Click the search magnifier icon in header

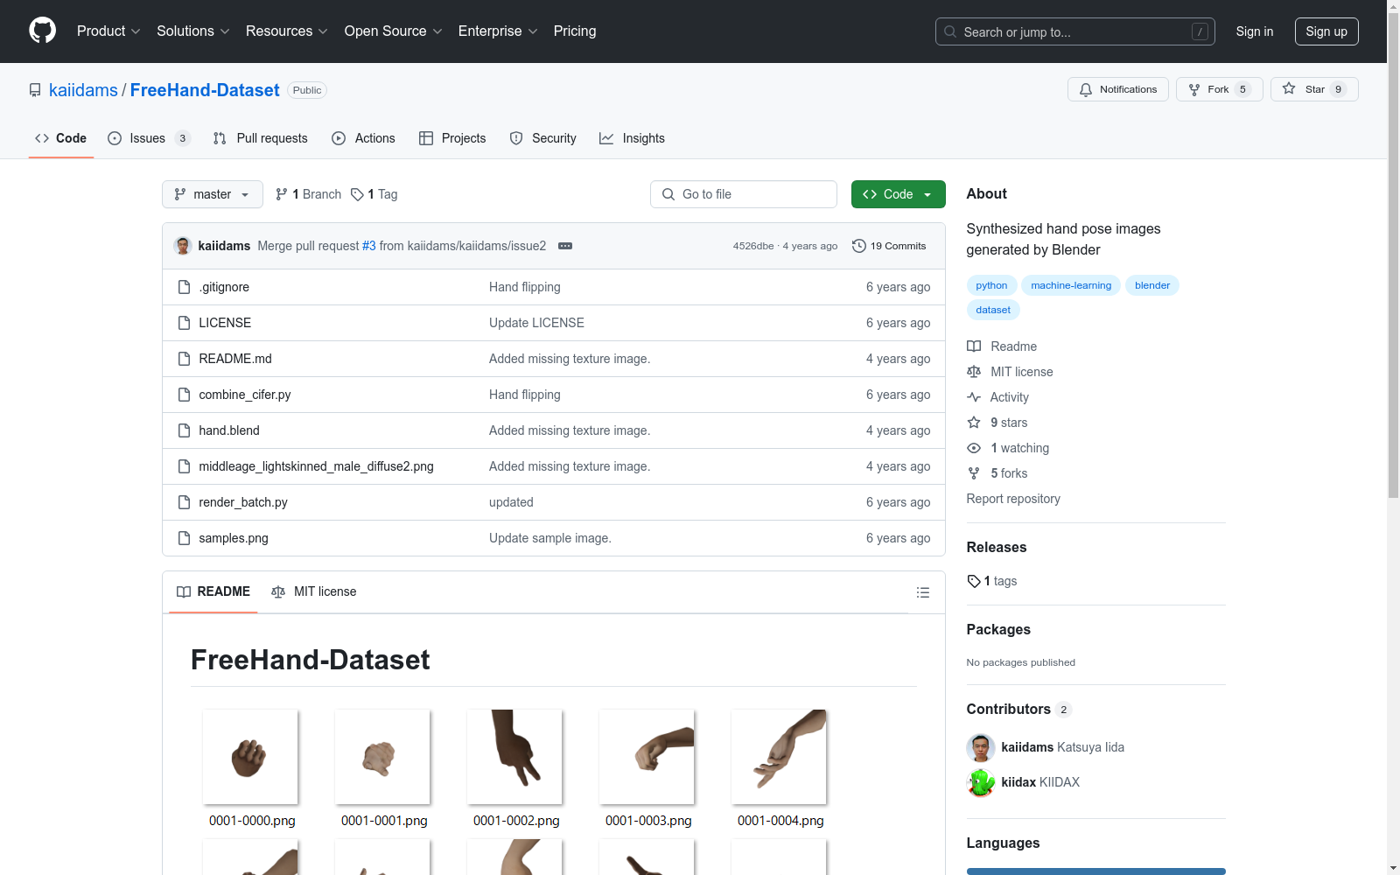coord(950,31)
